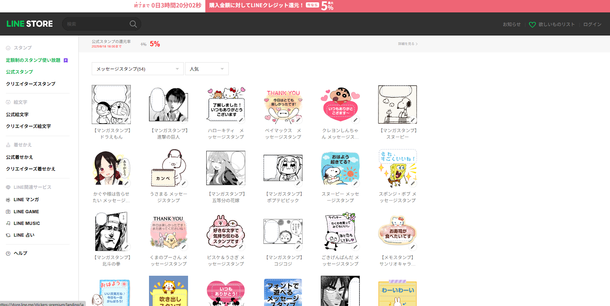Click the お知らせ header link
Screen dimensions: 610x306
[512, 24]
